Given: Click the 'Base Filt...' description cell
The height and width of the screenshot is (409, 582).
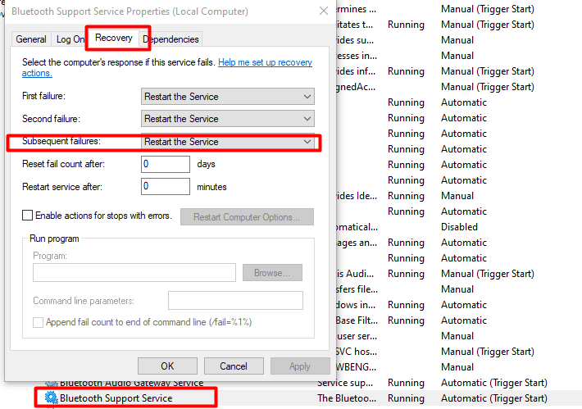Looking at the screenshot, I should tap(357, 320).
